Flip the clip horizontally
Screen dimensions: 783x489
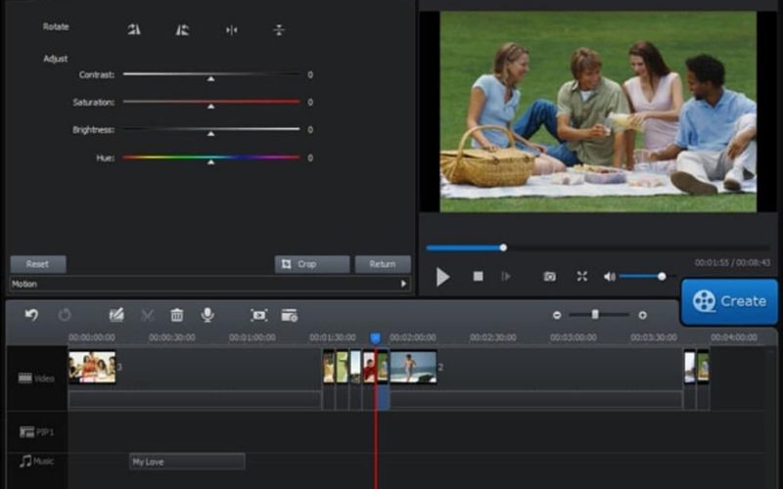coord(231,29)
